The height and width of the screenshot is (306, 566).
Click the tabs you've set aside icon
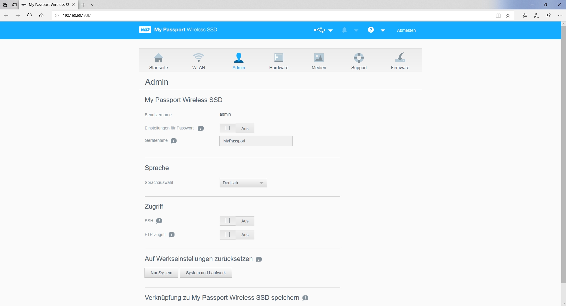(5, 5)
